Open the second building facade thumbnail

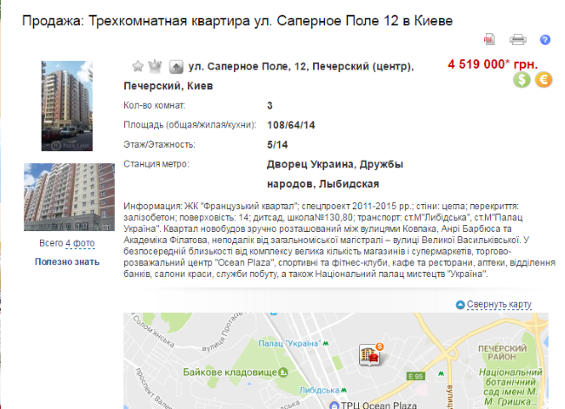(70, 197)
